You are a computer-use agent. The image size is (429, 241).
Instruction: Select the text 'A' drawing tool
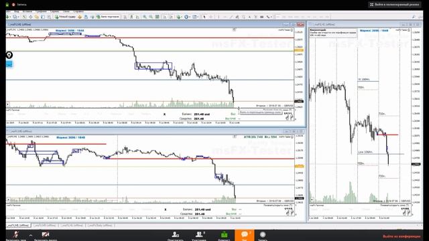249,17
